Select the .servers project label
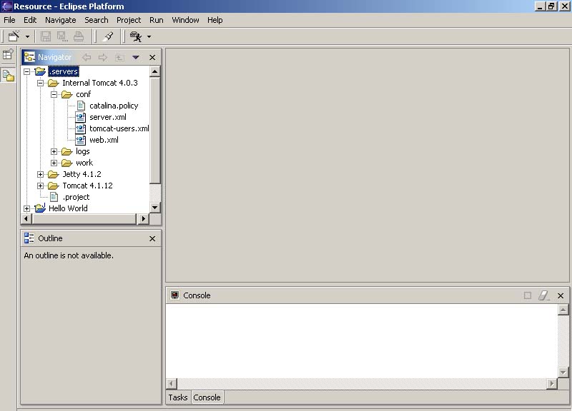The height and width of the screenshot is (411, 572). pyautogui.click(x=64, y=71)
